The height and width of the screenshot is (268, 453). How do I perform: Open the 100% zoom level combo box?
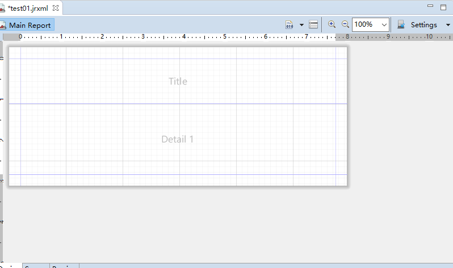[371, 24]
